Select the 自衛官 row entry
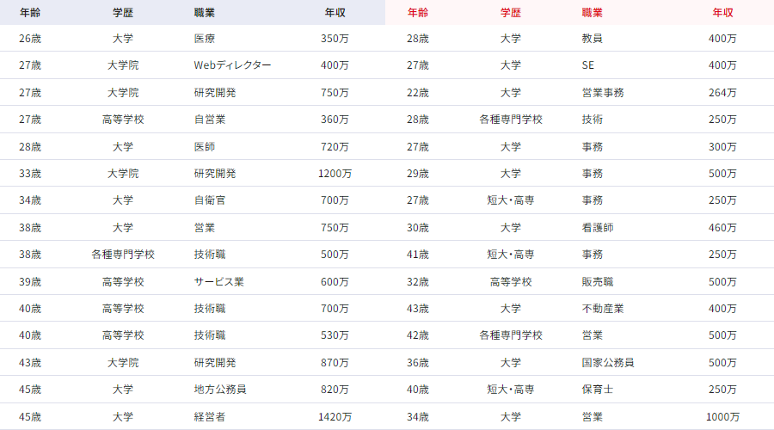Screen dimensions: 774x430 [210, 200]
